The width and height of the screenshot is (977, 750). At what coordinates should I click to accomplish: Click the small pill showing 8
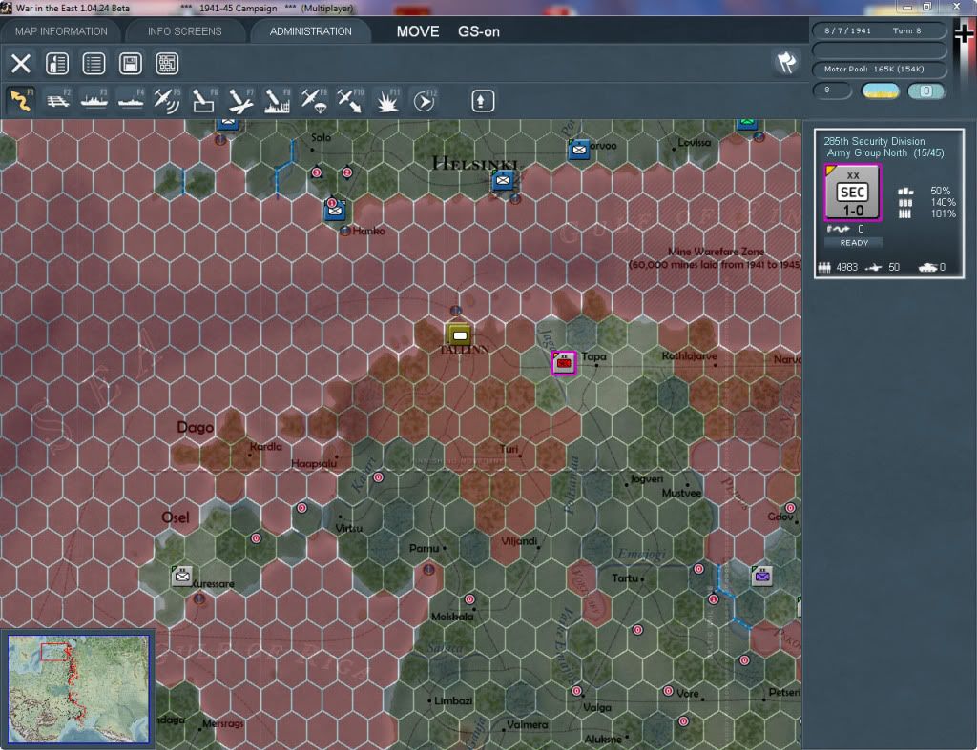832,91
